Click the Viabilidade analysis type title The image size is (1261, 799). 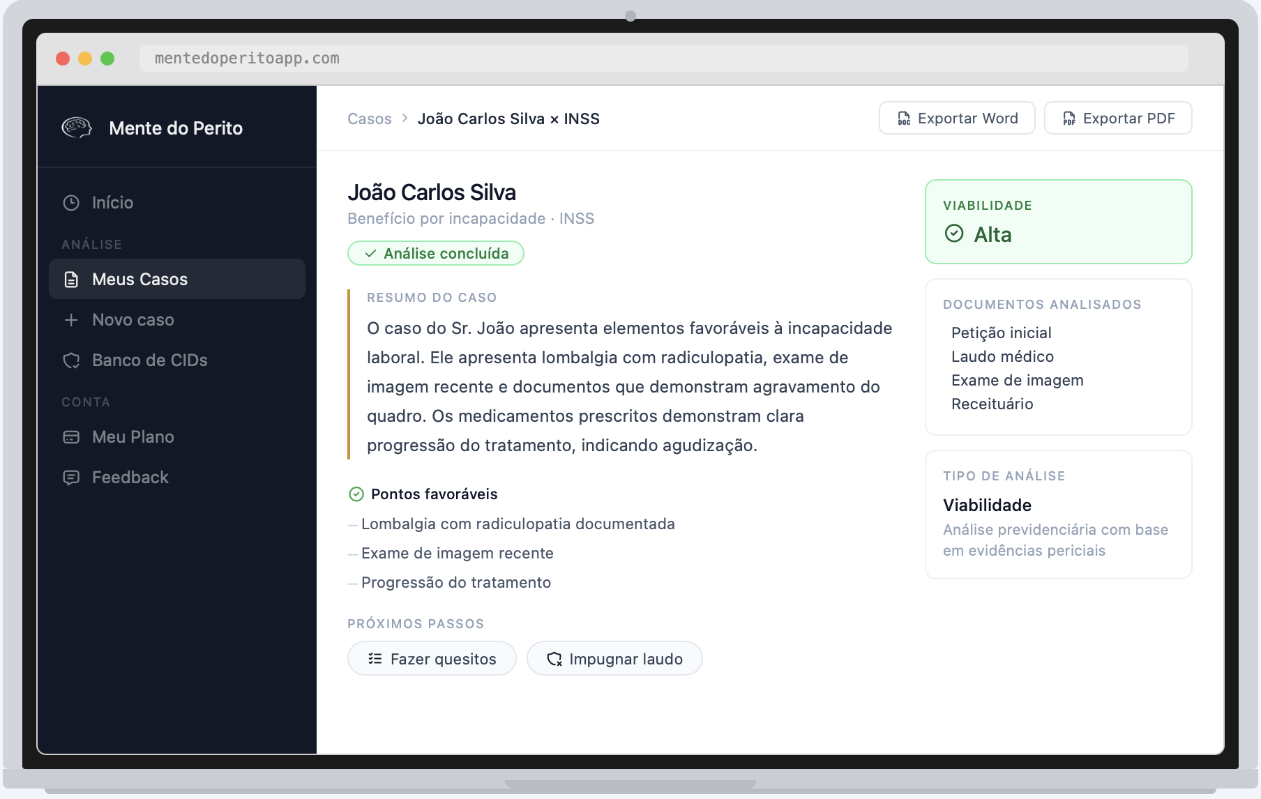pyautogui.click(x=988, y=505)
